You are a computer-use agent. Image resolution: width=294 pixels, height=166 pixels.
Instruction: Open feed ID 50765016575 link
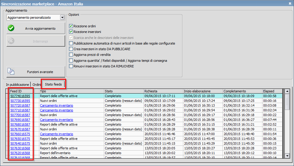[20, 139]
